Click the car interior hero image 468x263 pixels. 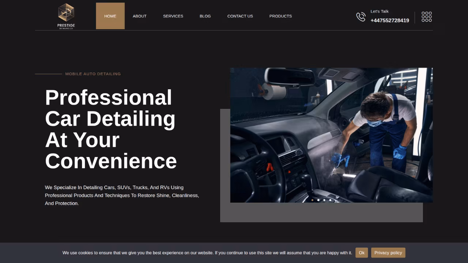tap(332, 135)
